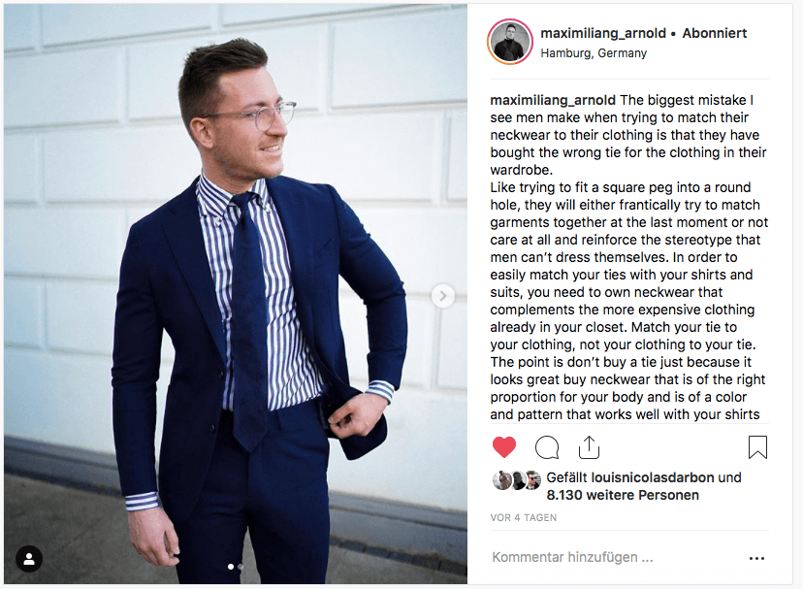Screen dimensions: 803x589
Task: Show tagged people icon on photo
Action: click(29, 559)
